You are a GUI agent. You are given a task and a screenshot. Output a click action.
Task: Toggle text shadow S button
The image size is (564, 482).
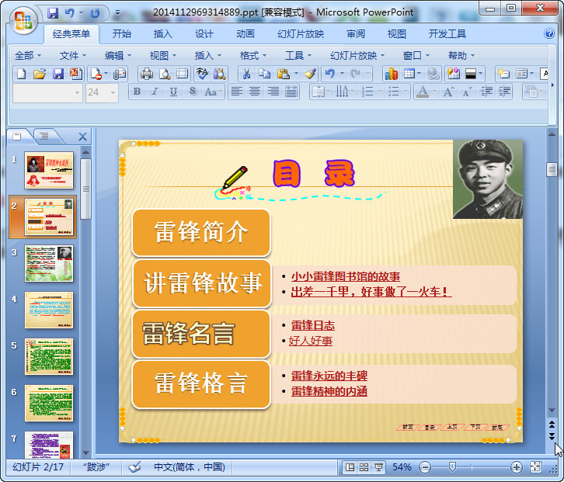tap(193, 92)
